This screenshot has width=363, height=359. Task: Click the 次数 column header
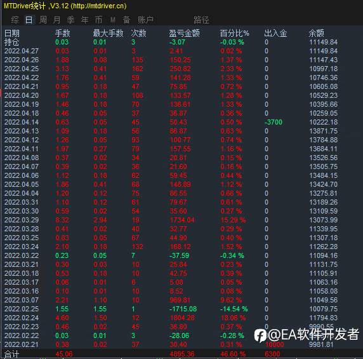pyautogui.click(x=138, y=33)
